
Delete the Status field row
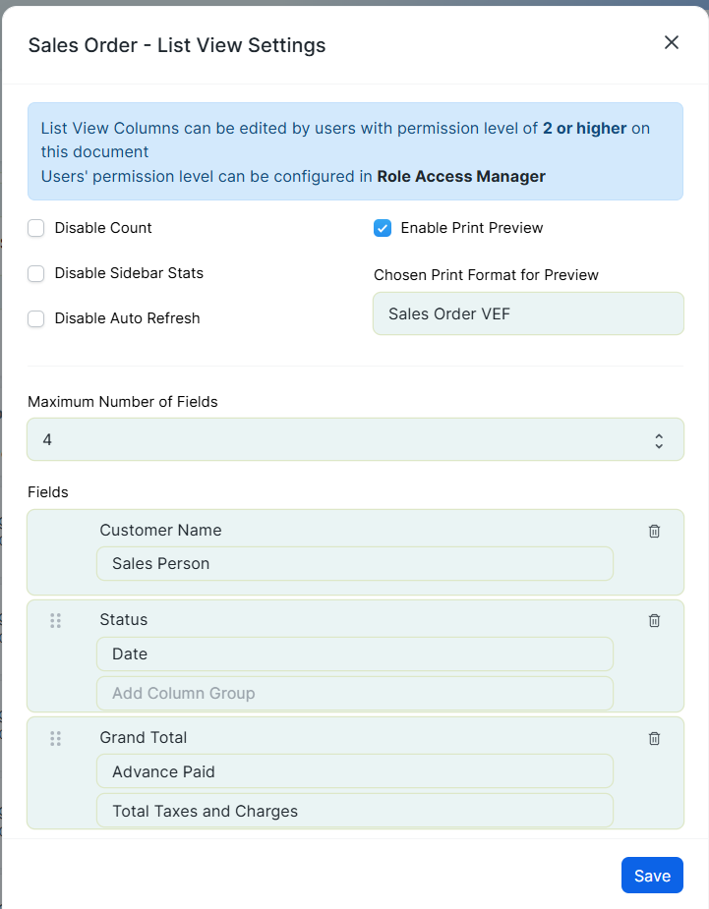[654, 620]
